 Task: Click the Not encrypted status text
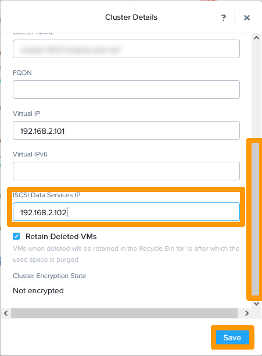[38, 291]
